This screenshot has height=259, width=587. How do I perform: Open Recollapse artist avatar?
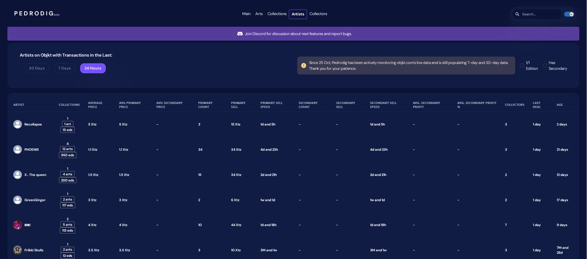[x=18, y=124]
